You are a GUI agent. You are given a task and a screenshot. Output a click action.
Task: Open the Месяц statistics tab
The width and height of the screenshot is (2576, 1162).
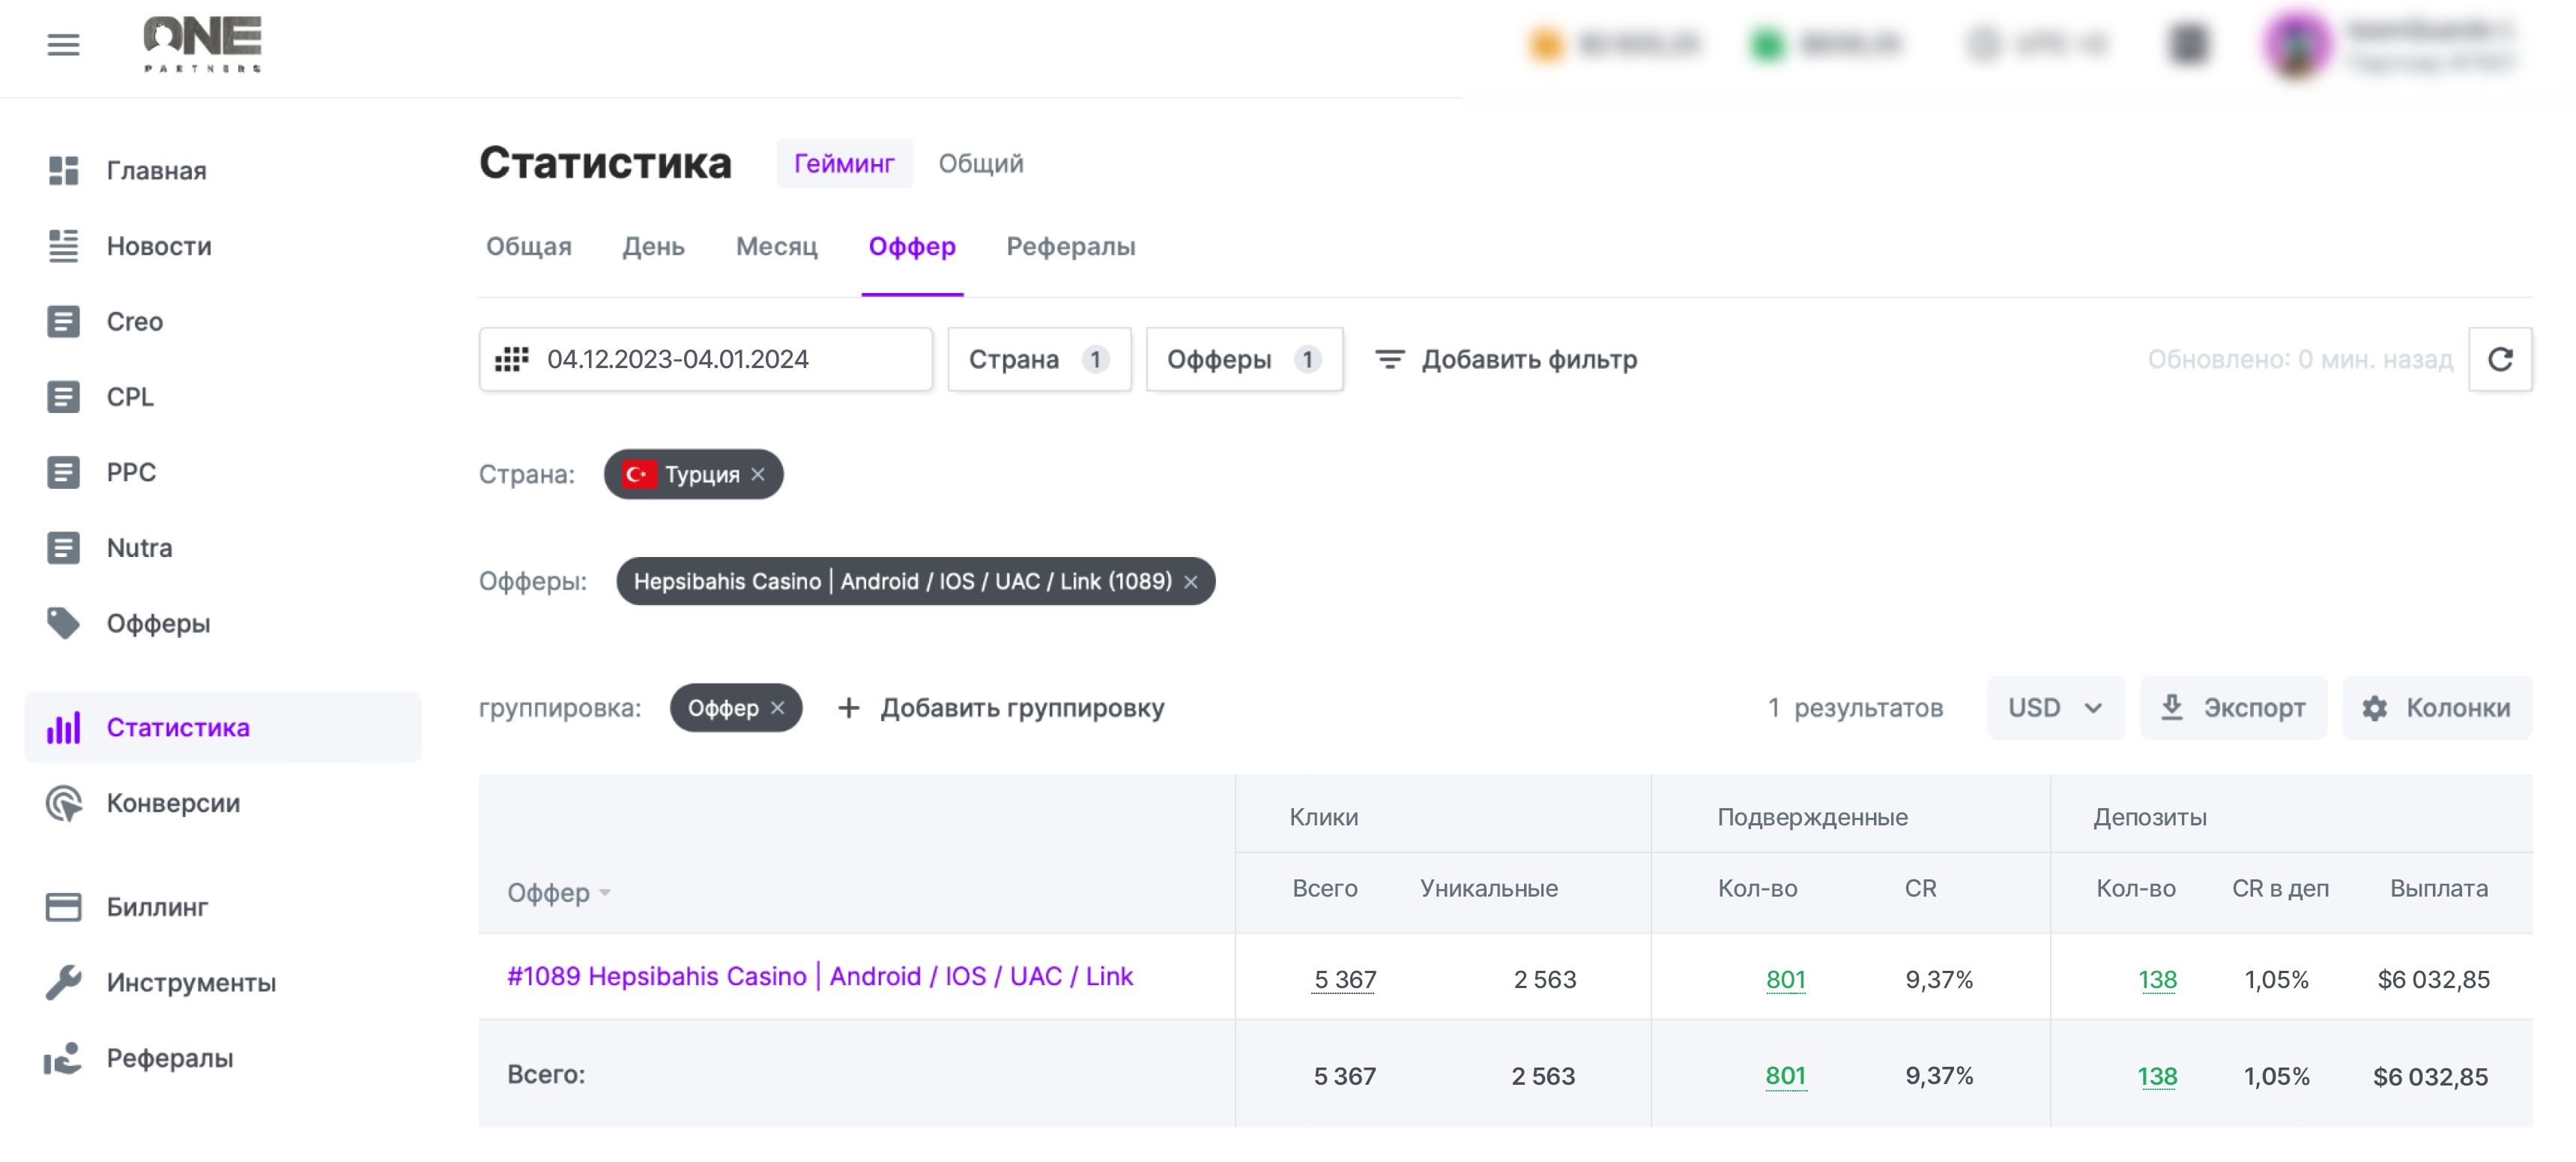[x=777, y=246]
